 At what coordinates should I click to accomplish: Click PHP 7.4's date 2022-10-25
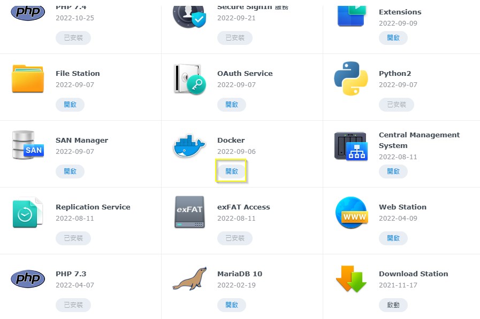click(75, 18)
